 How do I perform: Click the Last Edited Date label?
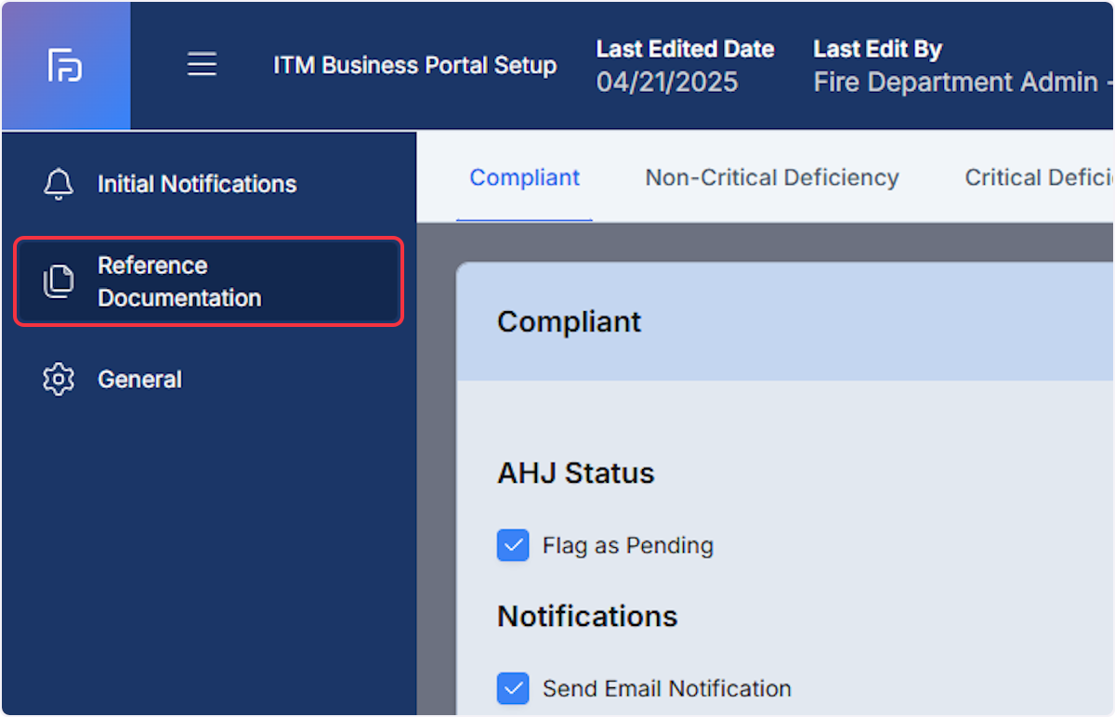click(686, 49)
